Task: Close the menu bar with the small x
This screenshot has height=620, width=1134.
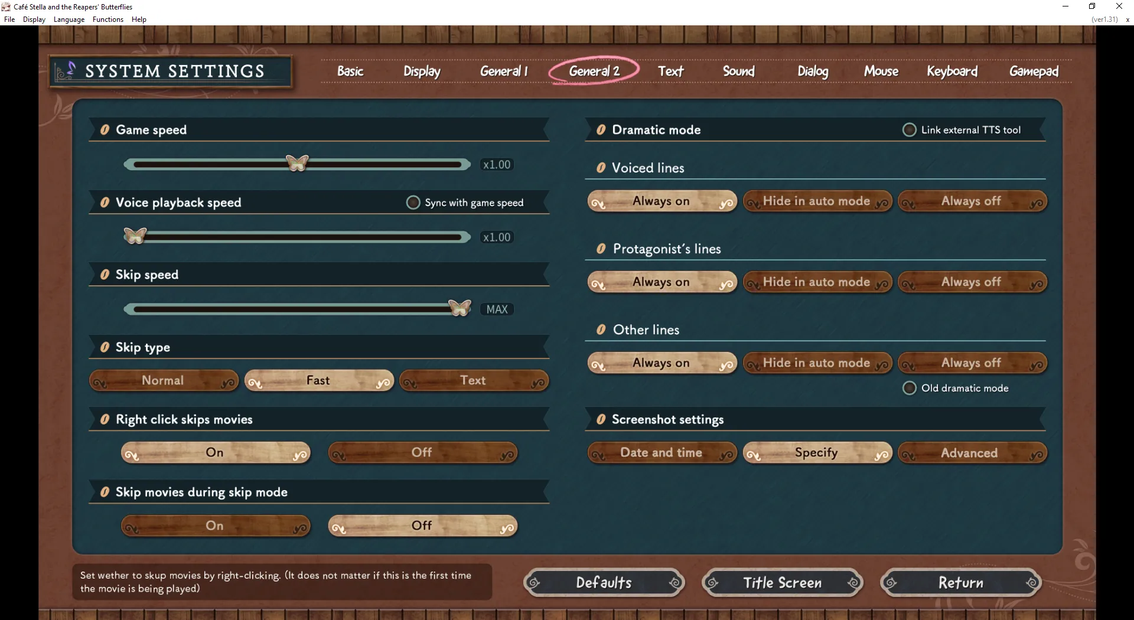Action: click(1127, 19)
